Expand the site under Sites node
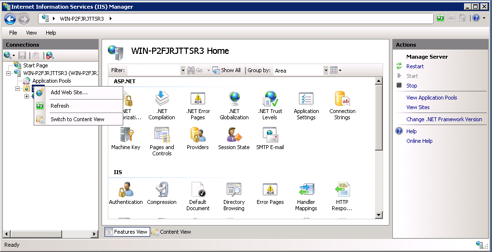The height and width of the screenshot is (252, 492). coord(26,97)
